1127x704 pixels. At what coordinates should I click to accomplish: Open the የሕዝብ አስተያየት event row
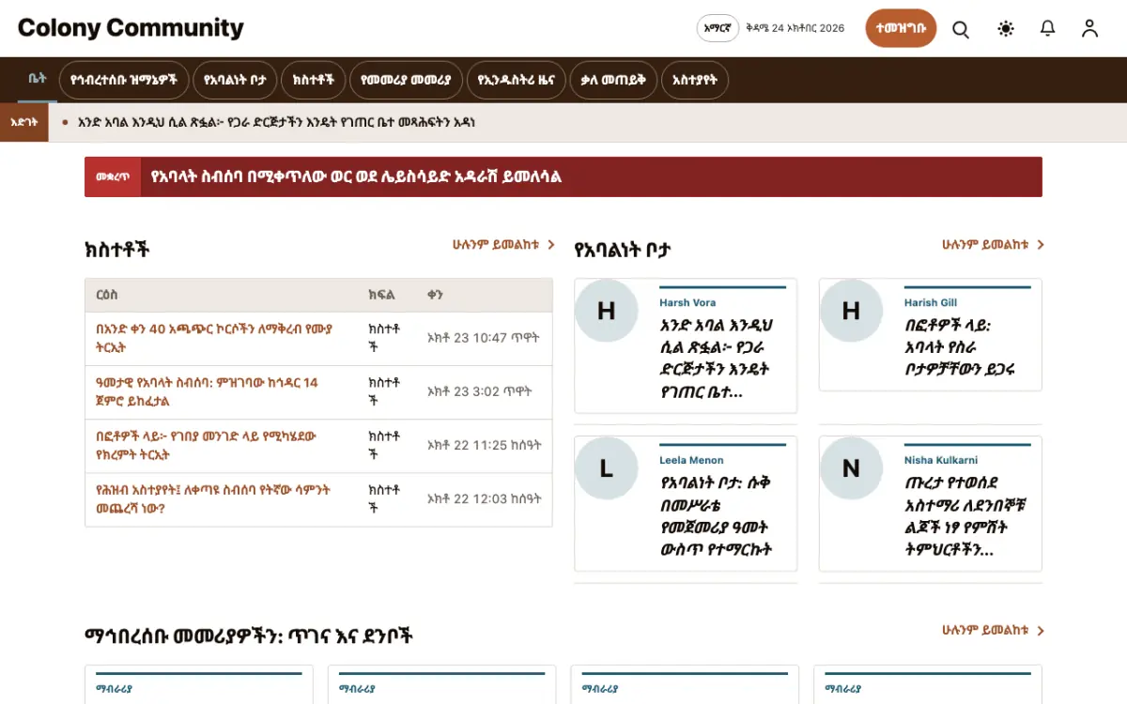click(x=213, y=498)
